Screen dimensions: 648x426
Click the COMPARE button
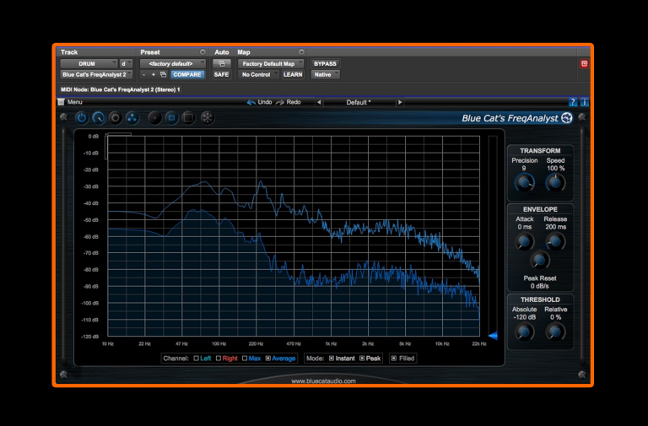click(187, 75)
